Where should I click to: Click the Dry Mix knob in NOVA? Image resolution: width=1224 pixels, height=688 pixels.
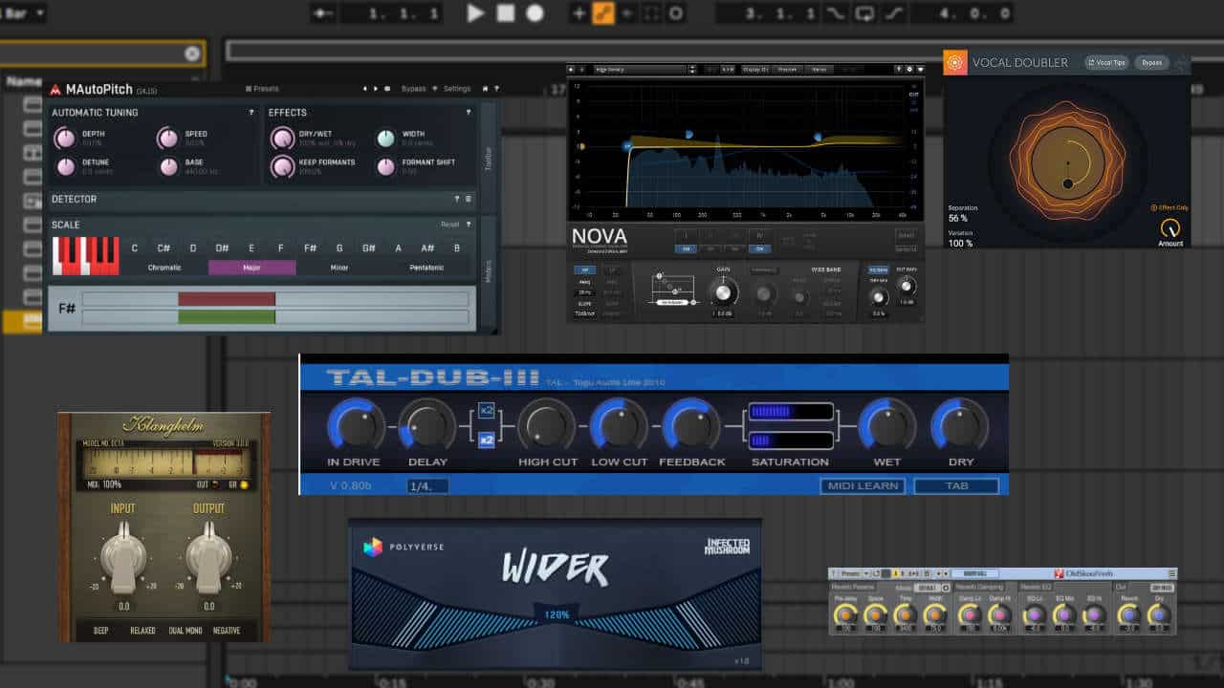pyautogui.click(x=878, y=296)
